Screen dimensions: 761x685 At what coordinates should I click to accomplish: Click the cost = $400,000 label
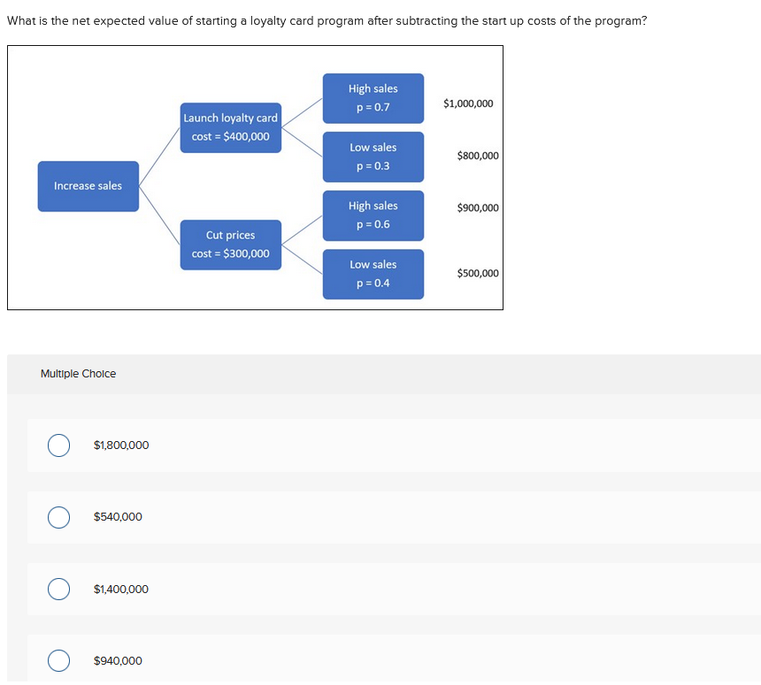coord(230,136)
